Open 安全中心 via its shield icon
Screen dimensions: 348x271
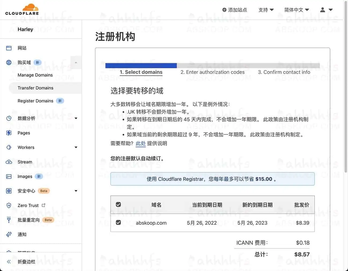[x=9, y=191]
